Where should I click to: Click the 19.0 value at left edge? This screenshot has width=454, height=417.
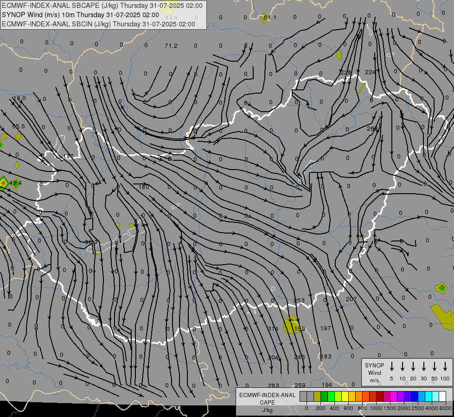coord(19,98)
